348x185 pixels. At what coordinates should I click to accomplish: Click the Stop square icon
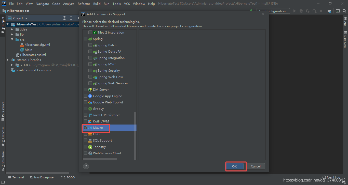click(321, 11)
